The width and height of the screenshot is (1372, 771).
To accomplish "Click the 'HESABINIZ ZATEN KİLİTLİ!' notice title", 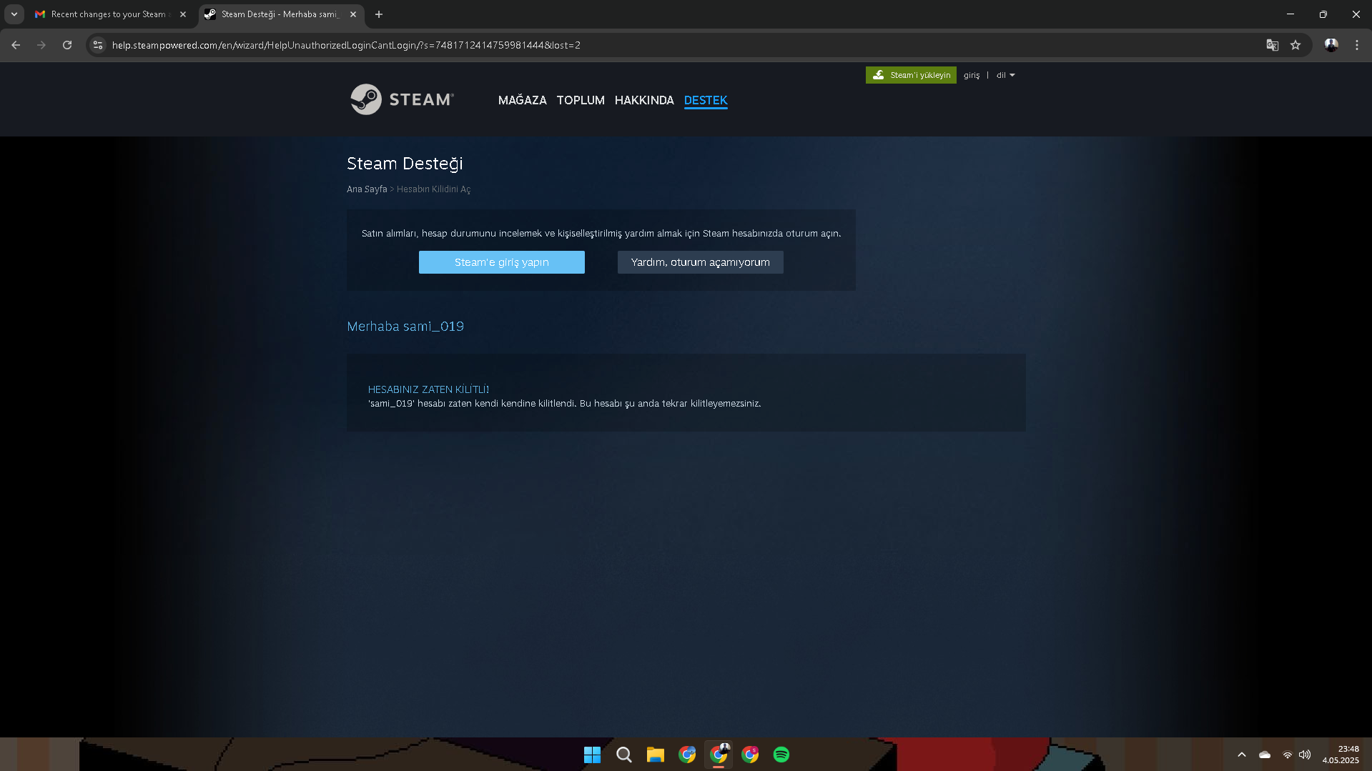I will pos(429,389).
